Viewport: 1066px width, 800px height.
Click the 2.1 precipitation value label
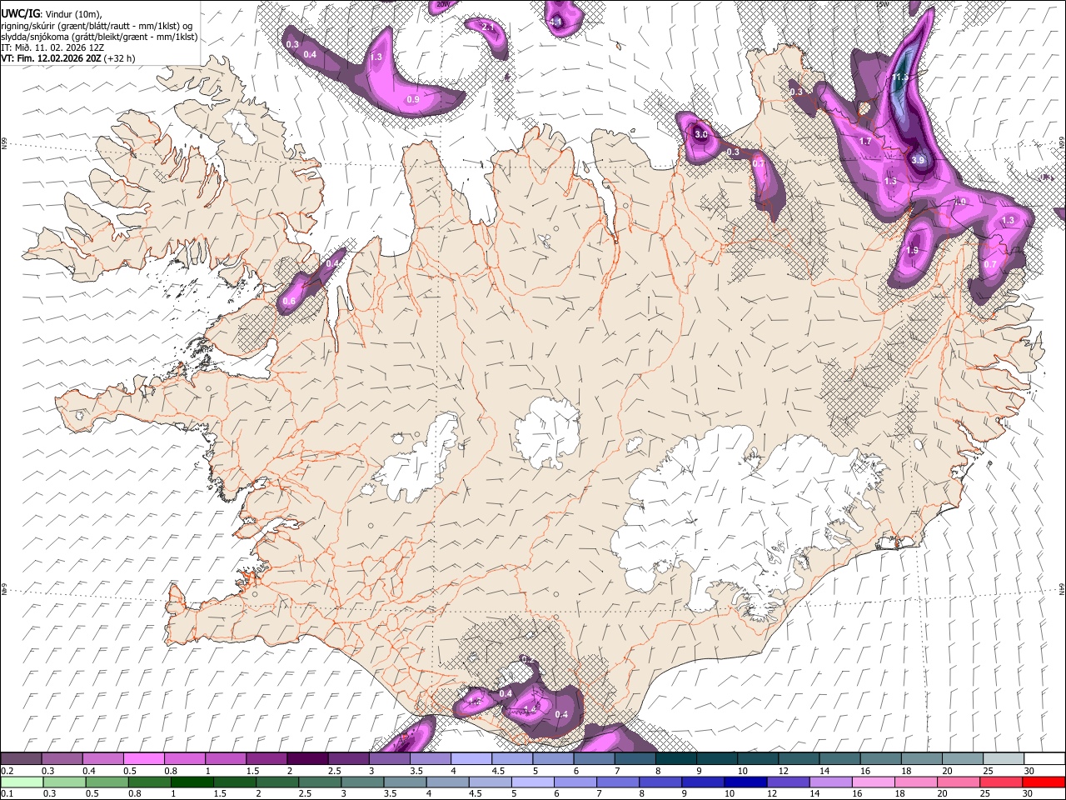click(x=488, y=27)
